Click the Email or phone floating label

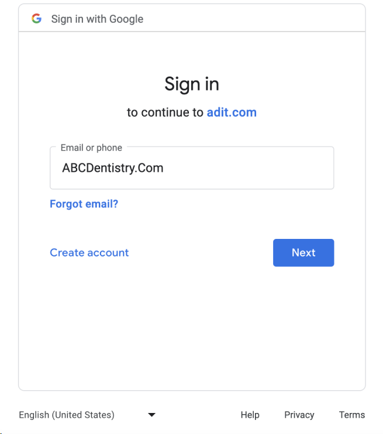click(91, 148)
